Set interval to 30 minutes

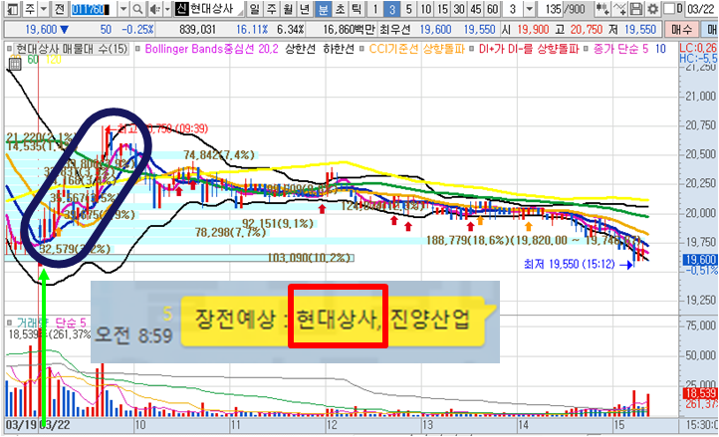click(459, 9)
